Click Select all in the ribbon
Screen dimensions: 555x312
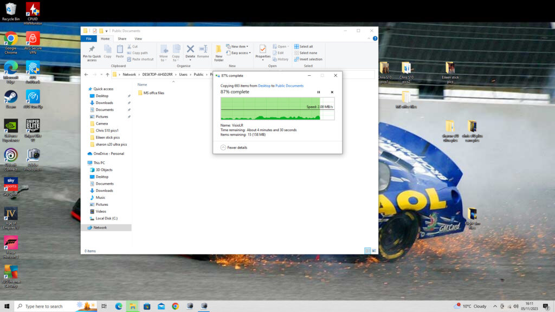coord(306,47)
